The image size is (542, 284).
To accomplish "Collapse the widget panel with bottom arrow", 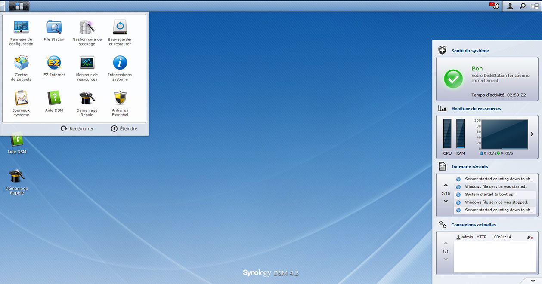I will tap(533, 281).
